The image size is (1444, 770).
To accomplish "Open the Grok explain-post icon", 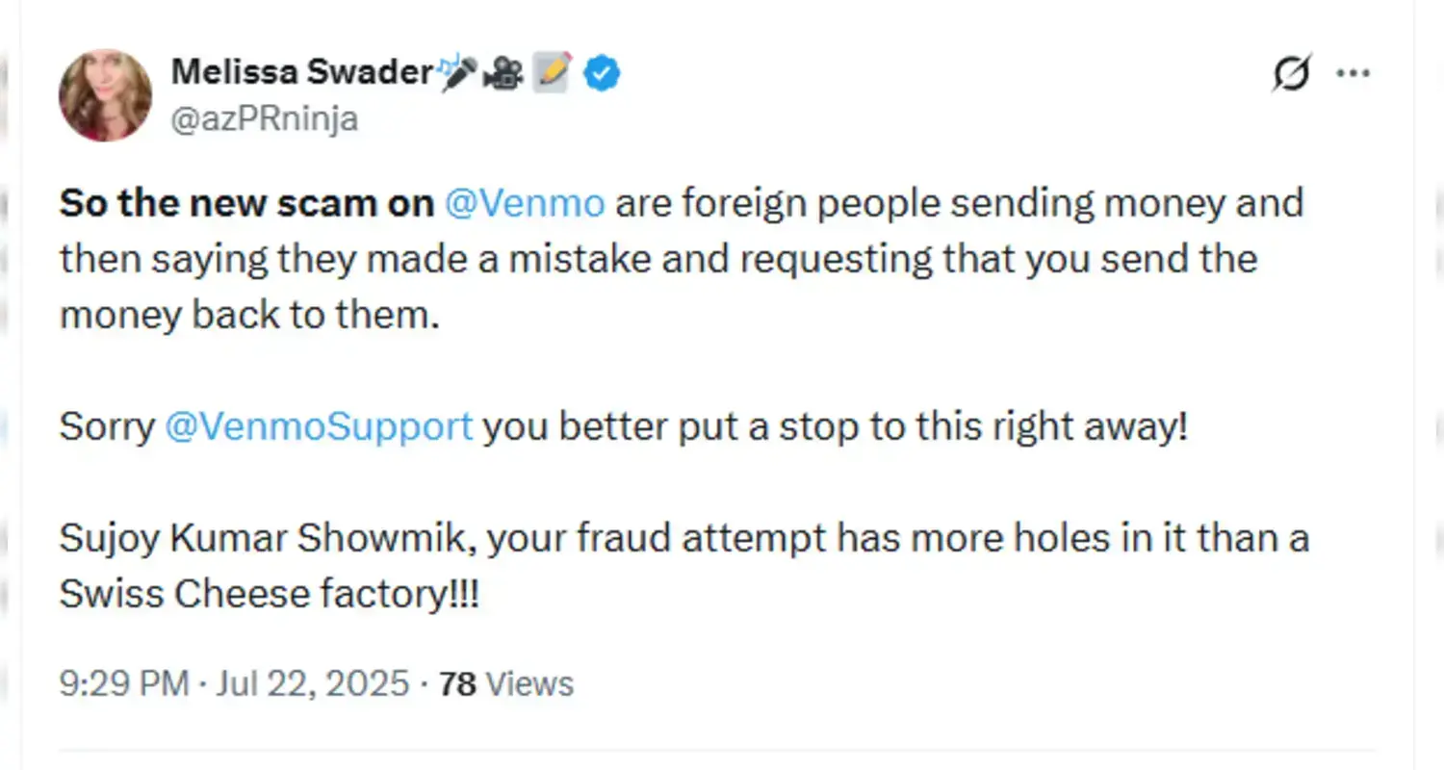I will pyautogui.click(x=1291, y=74).
